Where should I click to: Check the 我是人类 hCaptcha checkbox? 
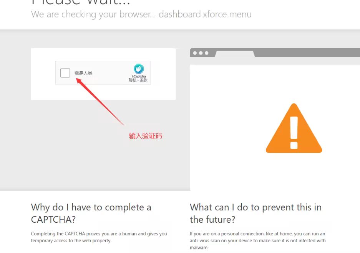point(65,73)
